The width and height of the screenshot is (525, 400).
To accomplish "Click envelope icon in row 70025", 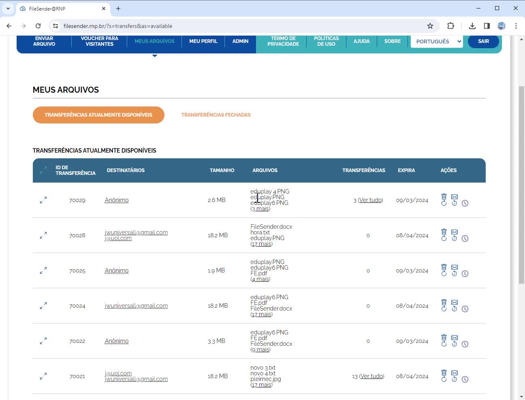I will point(455,267).
